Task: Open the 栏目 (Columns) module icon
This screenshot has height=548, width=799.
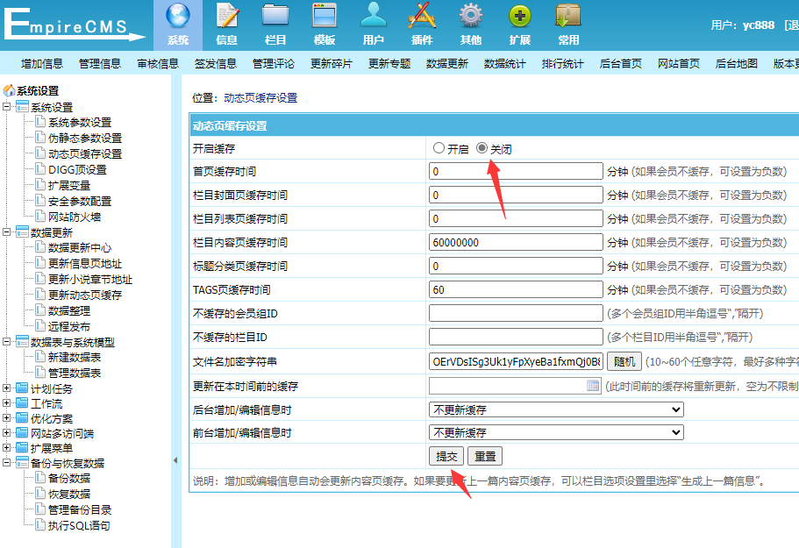Action: pos(275,24)
